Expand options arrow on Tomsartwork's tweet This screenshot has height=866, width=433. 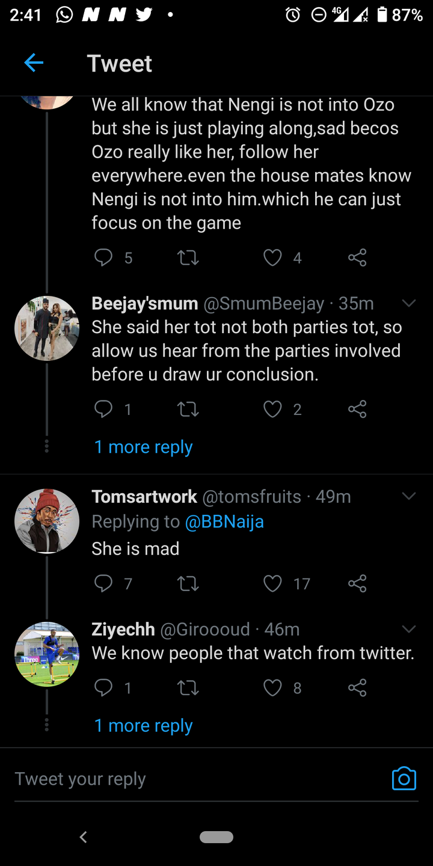[x=409, y=496]
